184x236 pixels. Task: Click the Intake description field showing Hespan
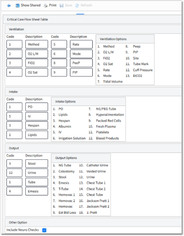tap(37, 125)
